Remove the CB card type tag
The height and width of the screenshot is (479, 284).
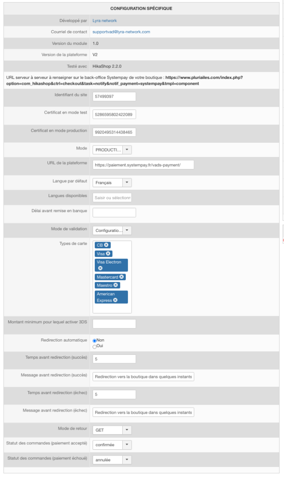click(x=107, y=245)
